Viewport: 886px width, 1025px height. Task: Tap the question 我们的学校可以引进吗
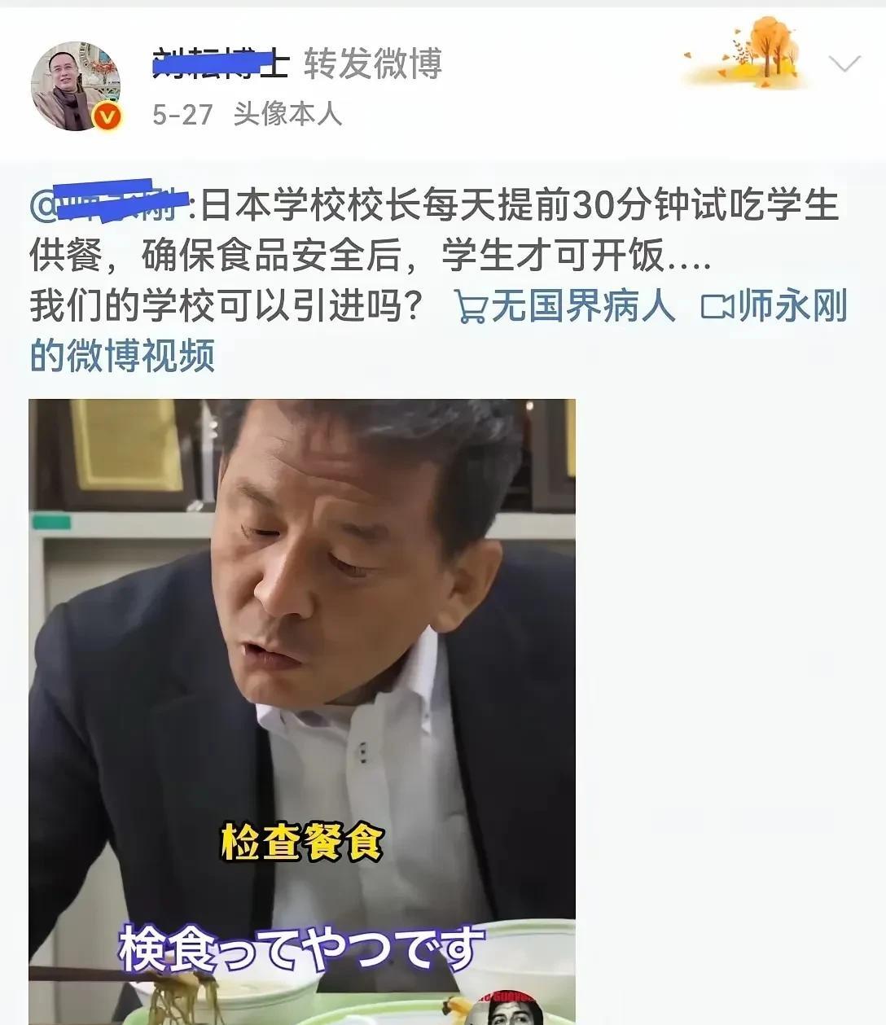(x=227, y=307)
